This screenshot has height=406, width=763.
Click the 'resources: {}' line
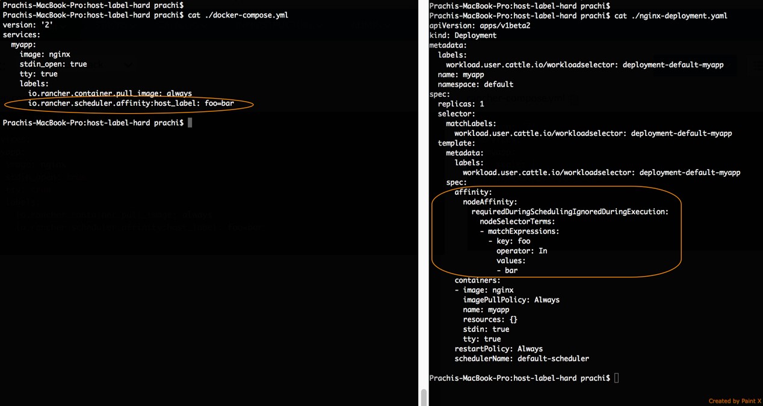[490, 319]
